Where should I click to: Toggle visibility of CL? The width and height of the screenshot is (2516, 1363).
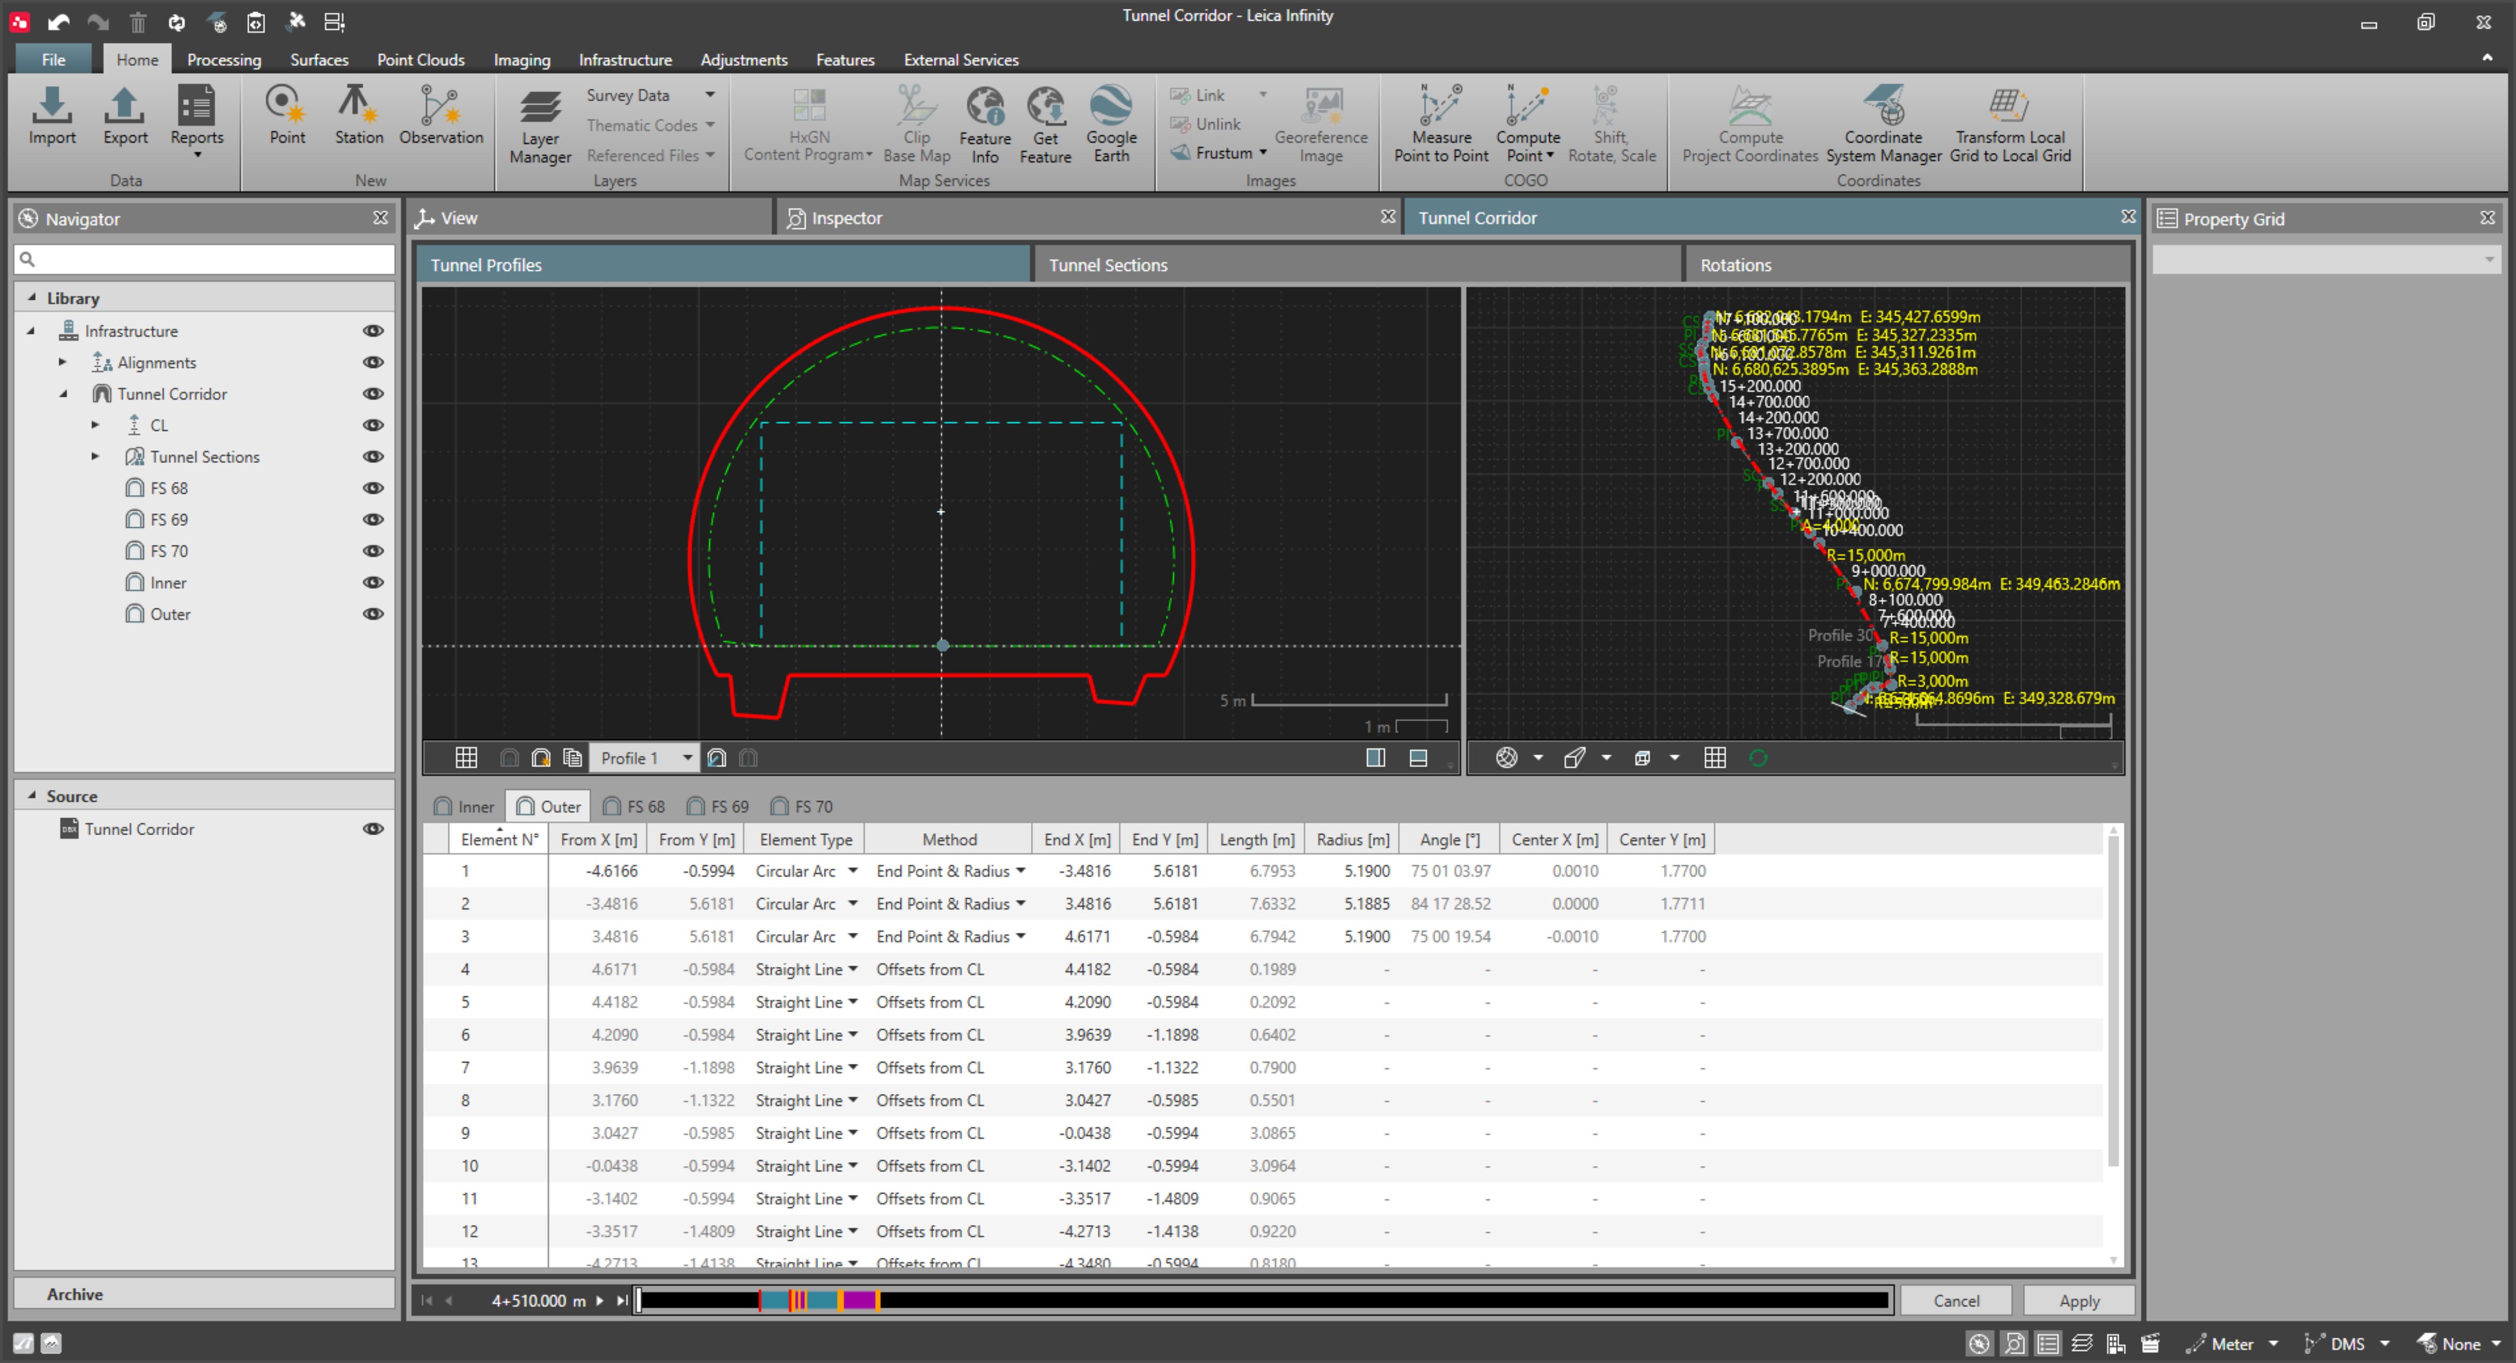(x=373, y=425)
